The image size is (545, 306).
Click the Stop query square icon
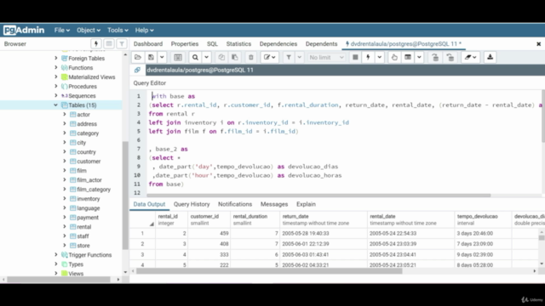tap(355, 57)
